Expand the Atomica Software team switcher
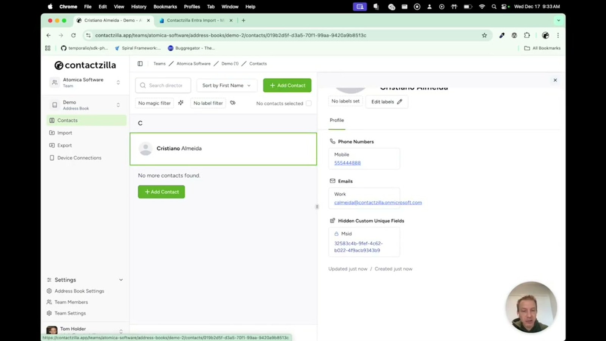Viewport: 606px width, 341px height. [x=118, y=82]
